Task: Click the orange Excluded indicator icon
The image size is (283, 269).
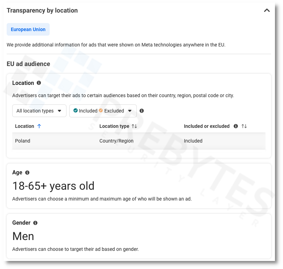Action: pos(101,110)
